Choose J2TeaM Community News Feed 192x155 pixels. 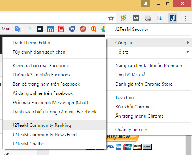54,135
